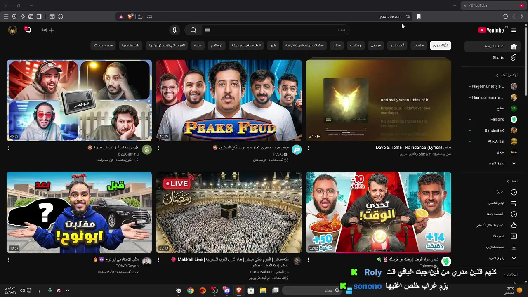Open options menu for Raindance mix

tap(308, 148)
